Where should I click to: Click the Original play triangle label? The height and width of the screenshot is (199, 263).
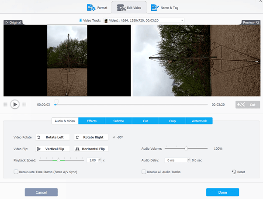coord(13,22)
